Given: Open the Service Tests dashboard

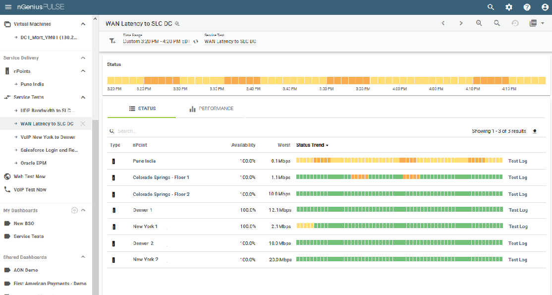Looking at the screenshot, I should 29,236.
